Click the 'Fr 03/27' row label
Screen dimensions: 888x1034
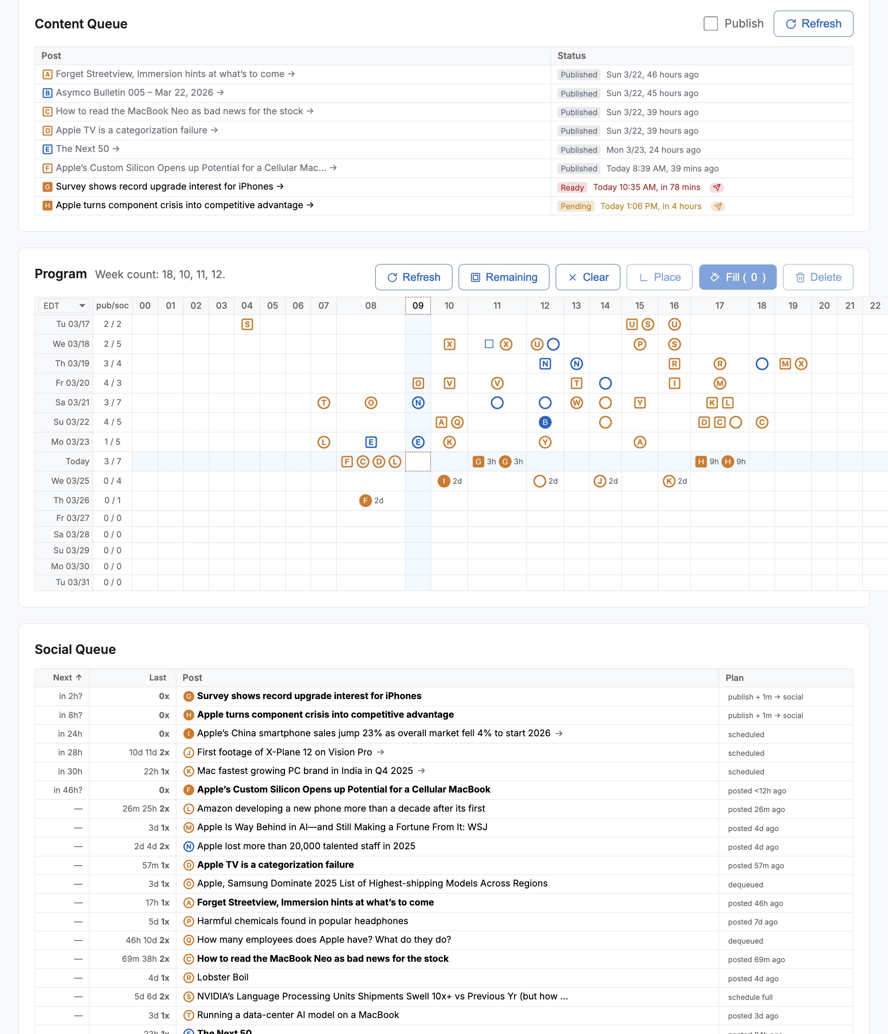[72, 518]
